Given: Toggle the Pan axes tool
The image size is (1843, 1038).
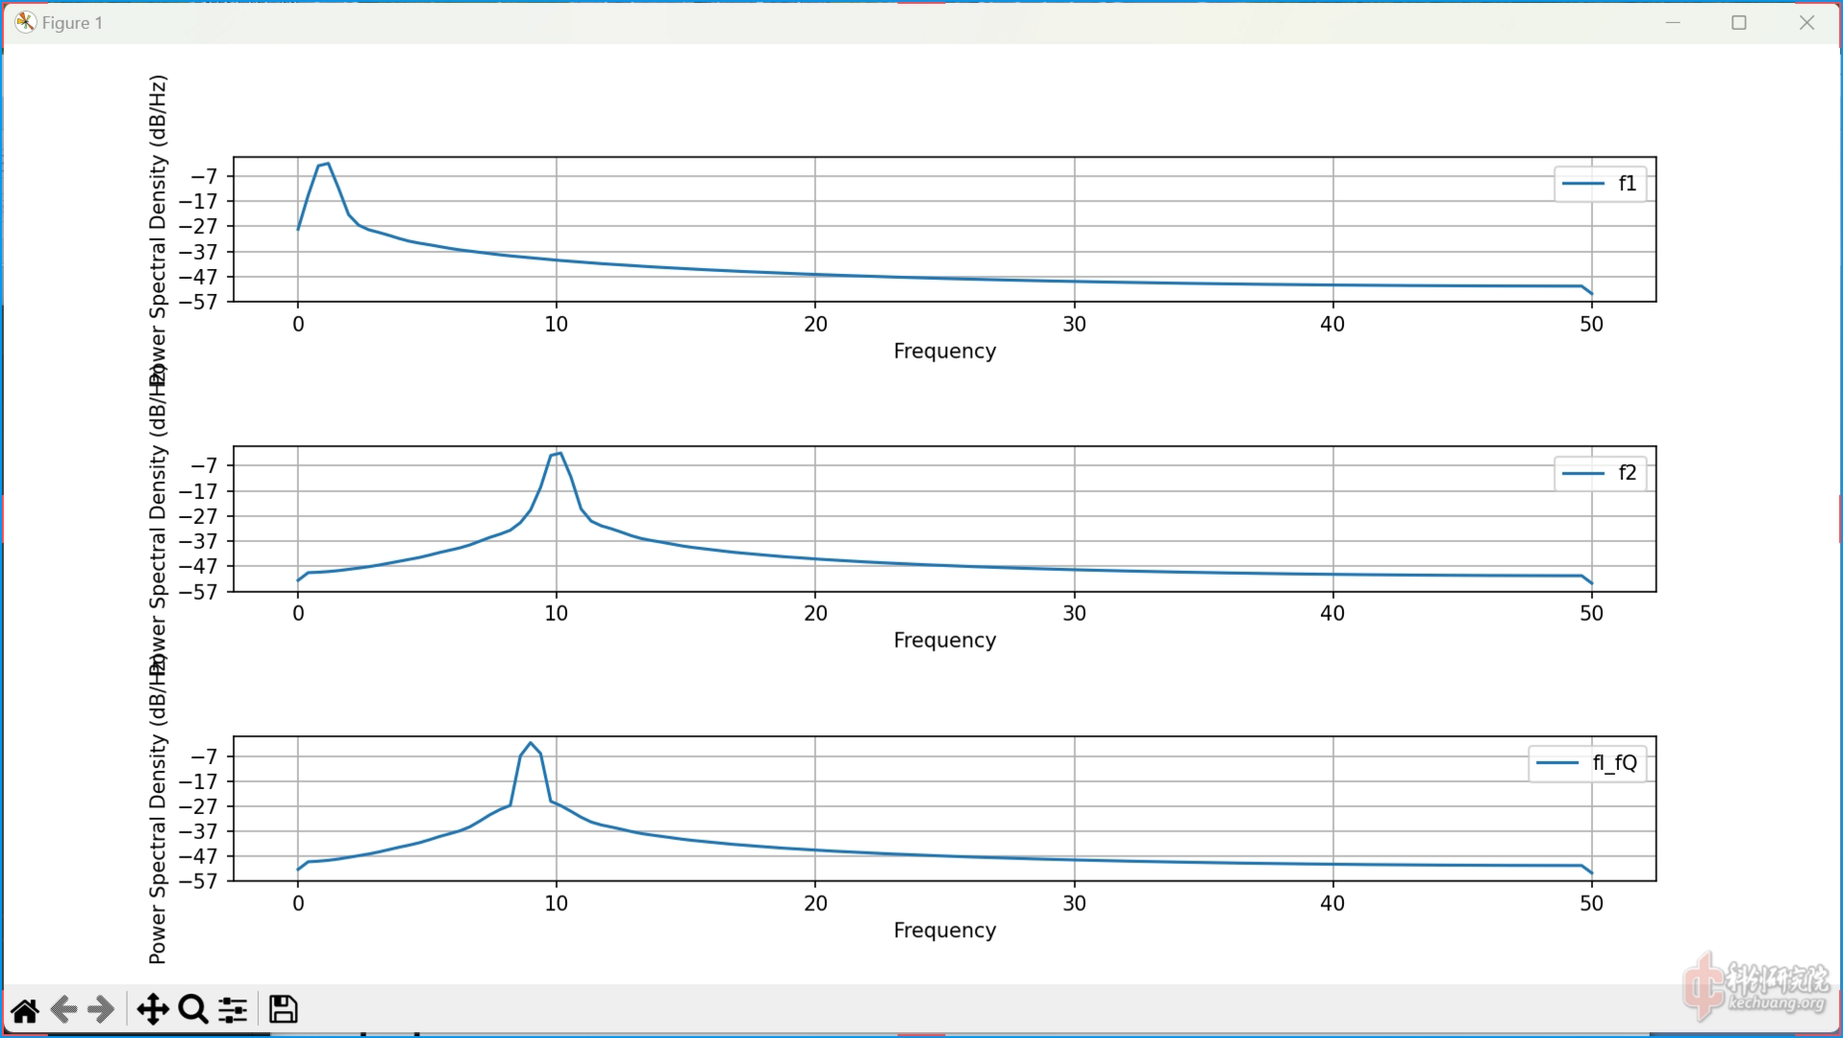Looking at the screenshot, I should pyautogui.click(x=153, y=1010).
